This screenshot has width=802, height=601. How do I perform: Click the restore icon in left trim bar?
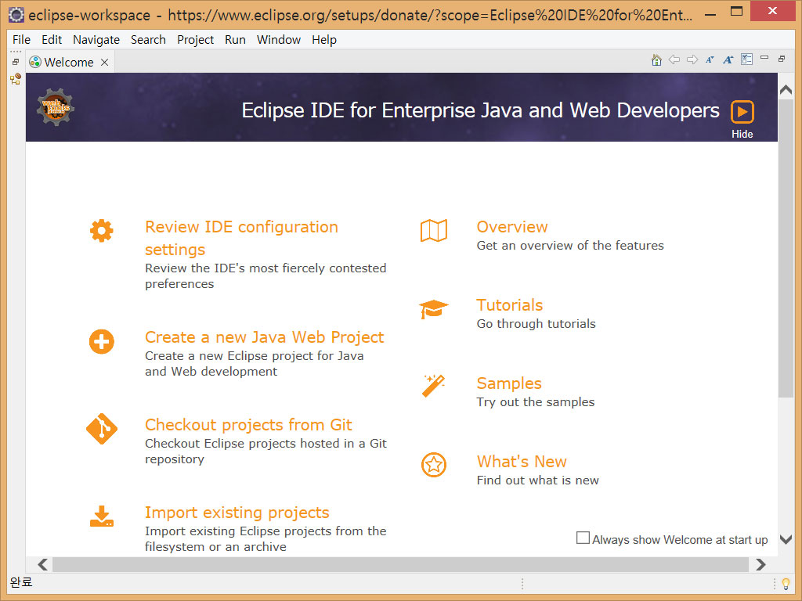pos(16,61)
